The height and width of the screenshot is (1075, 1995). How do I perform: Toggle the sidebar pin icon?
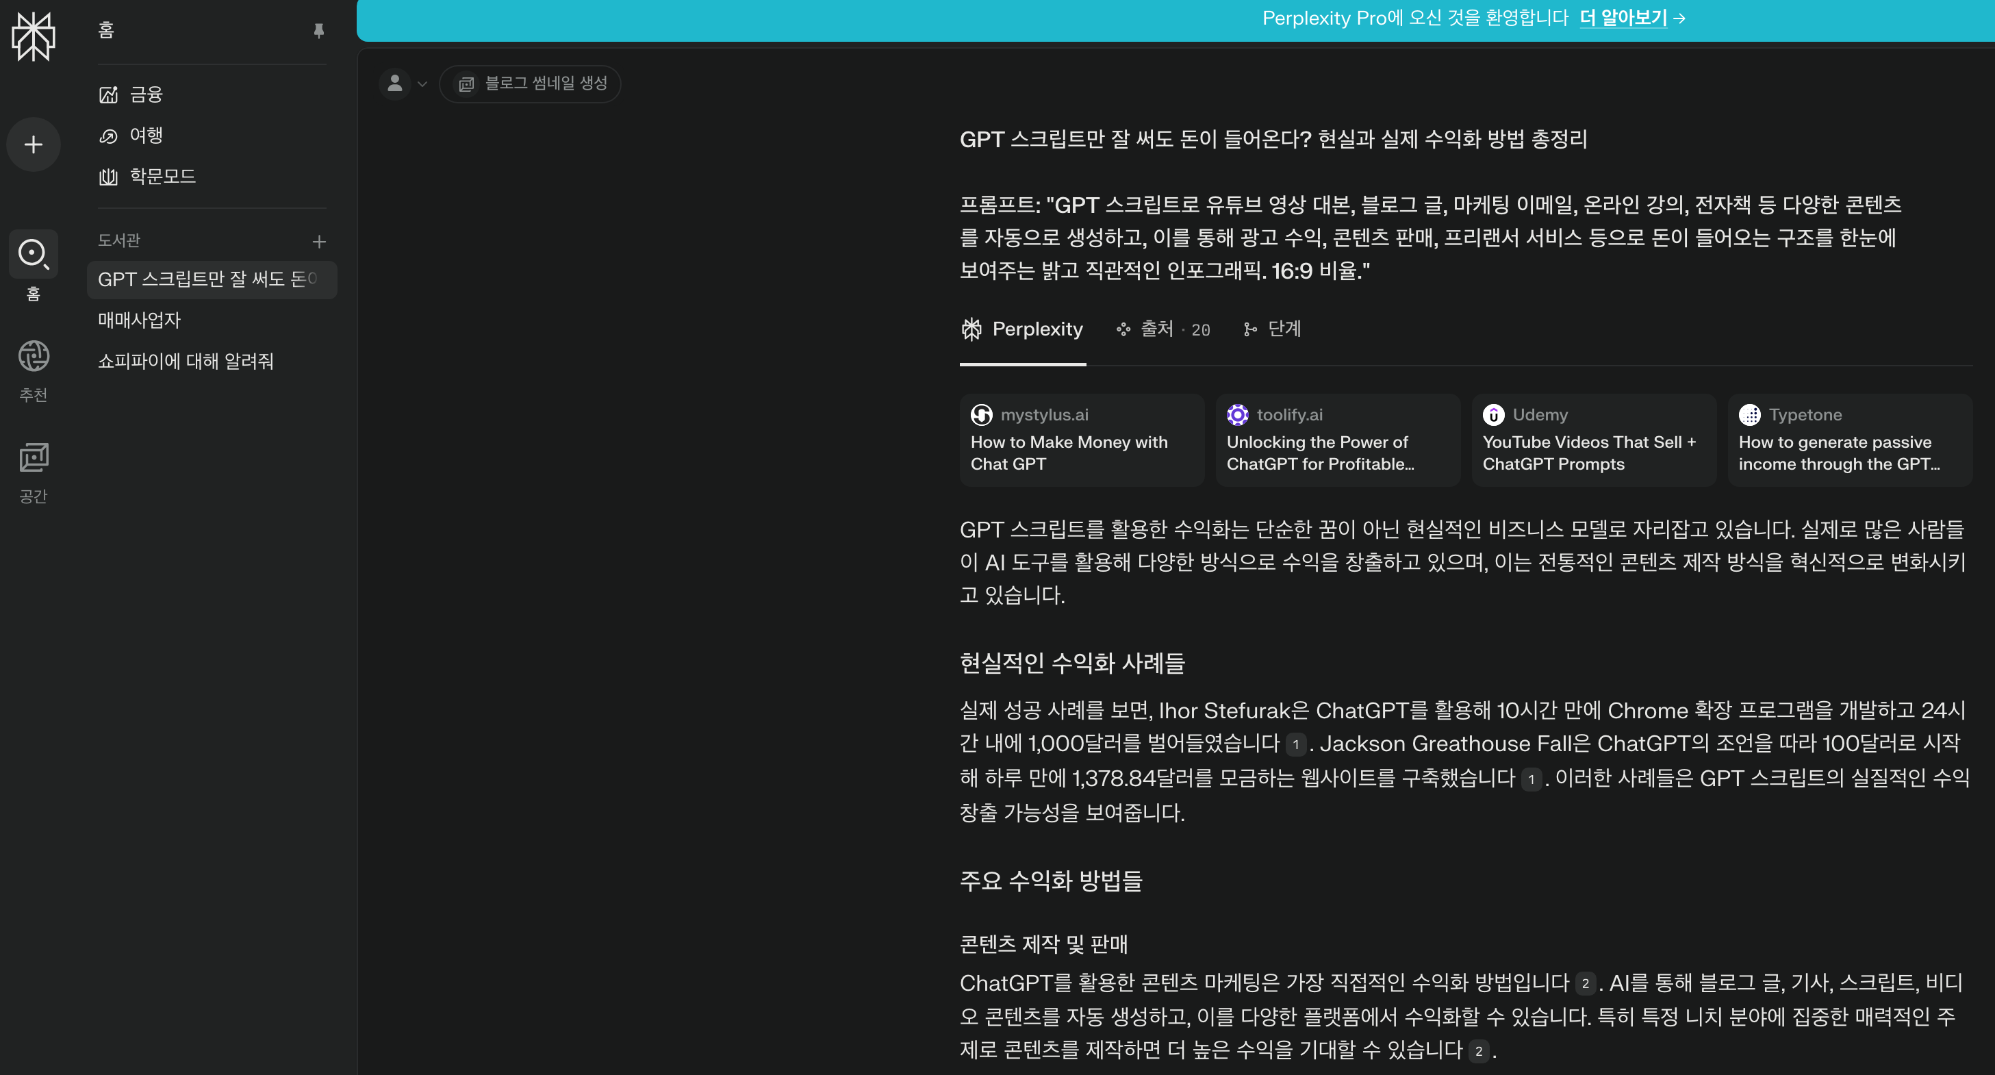(x=318, y=31)
